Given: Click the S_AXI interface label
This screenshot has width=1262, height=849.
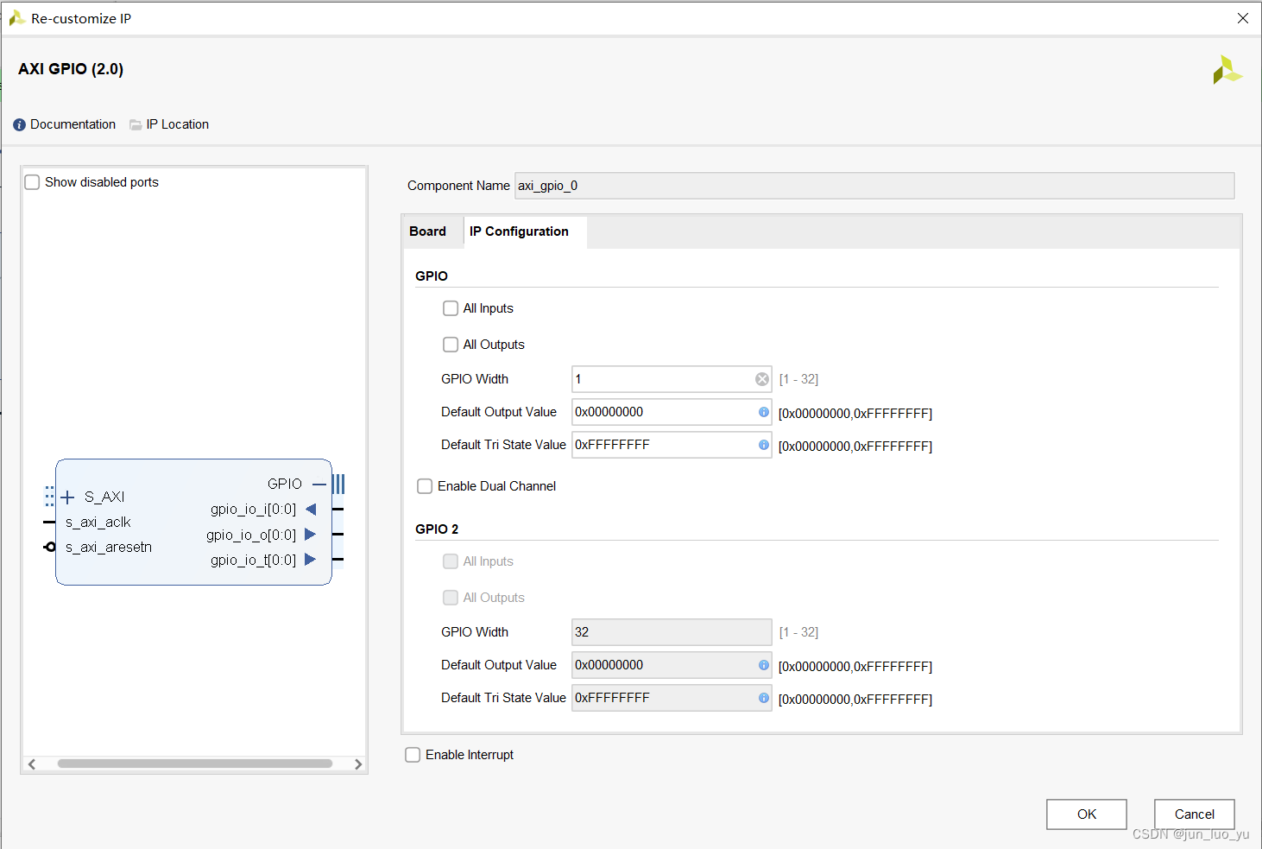Looking at the screenshot, I should [x=104, y=497].
